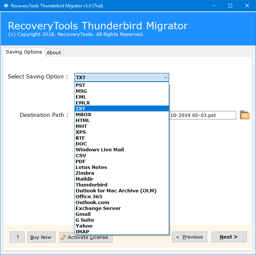
Task: Select HTML from the format list
Action: pos(122,120)
